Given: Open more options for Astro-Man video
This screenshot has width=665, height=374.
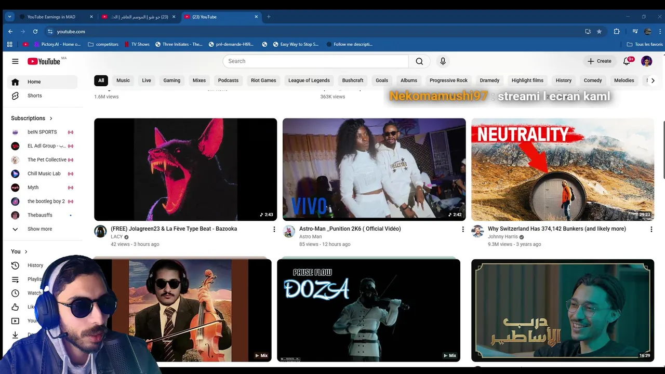Looking at the screenshot, I should 463,229.
